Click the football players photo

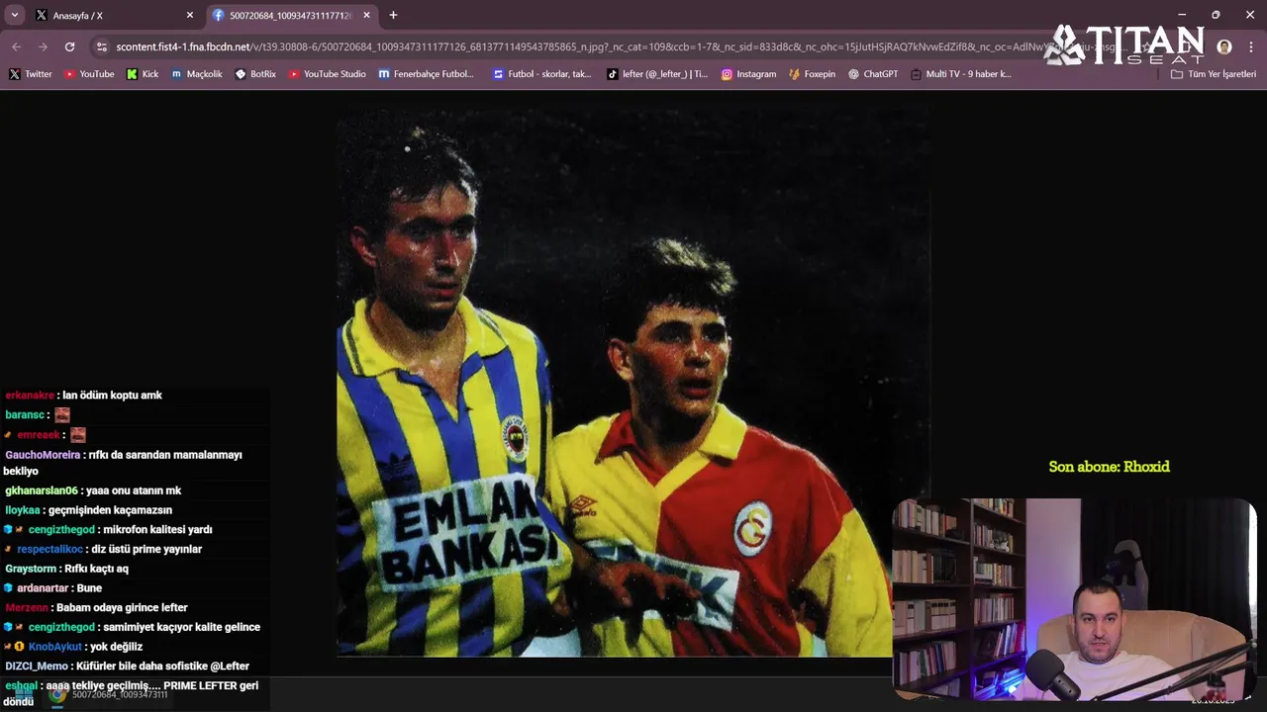click(x=633, y=383)
